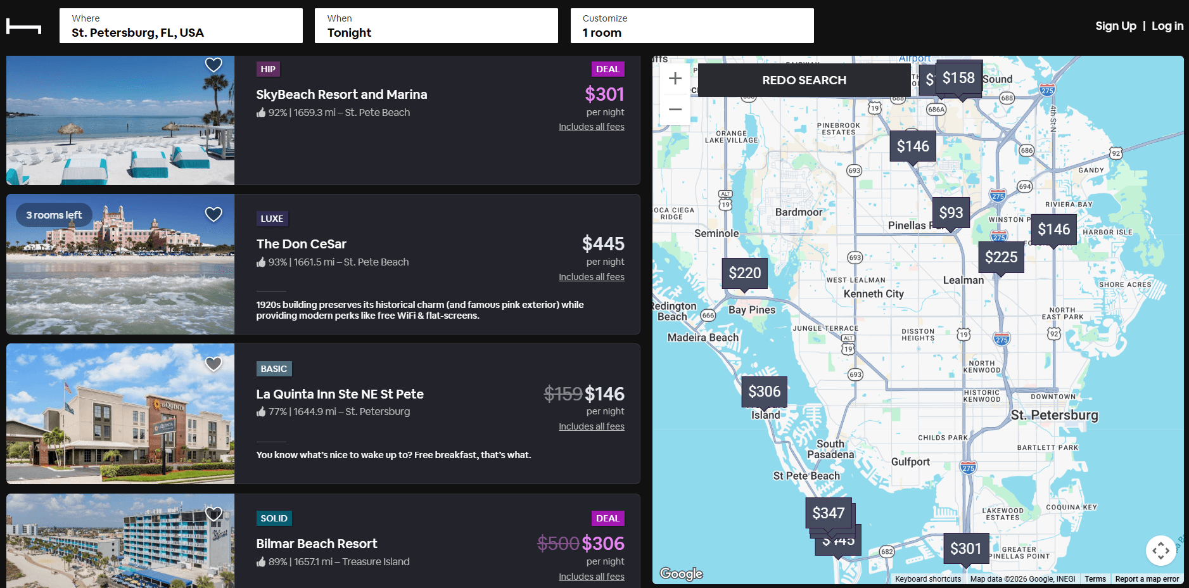This screenshot has height=588, width=1189.
Task: Open the Customize rooms selector
Action: pyautogui.click(x=692, y=26)
